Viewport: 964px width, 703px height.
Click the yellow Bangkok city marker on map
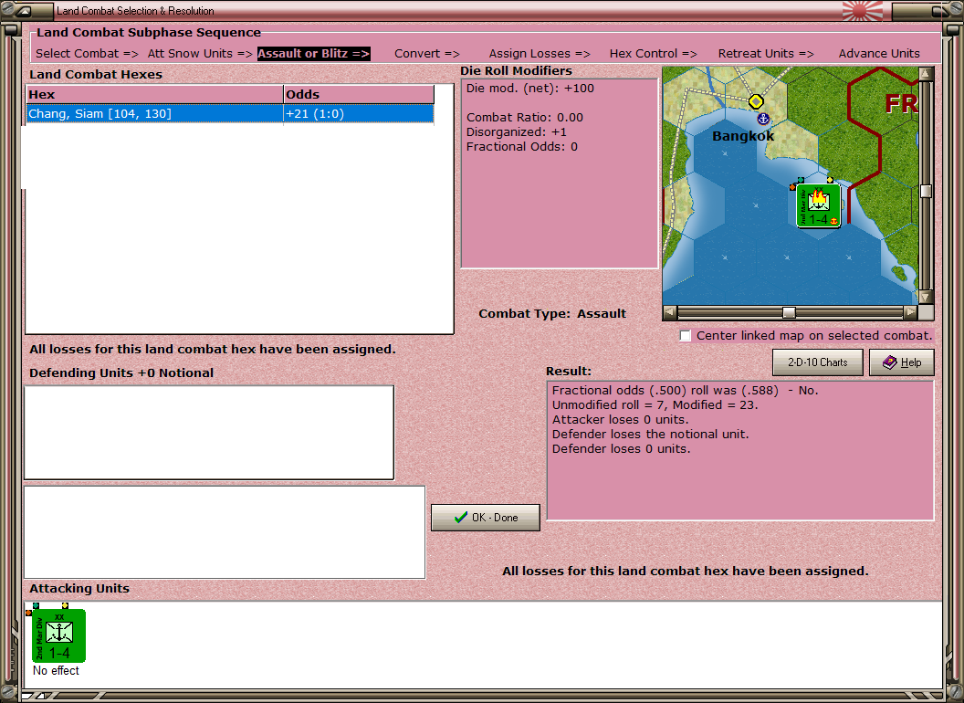(756, 101)
